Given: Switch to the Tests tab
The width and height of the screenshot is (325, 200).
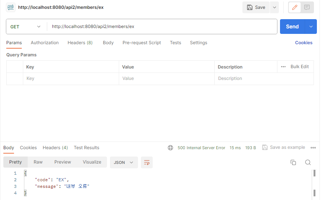Looking at the screenshot, I should (x=176, y=43).
